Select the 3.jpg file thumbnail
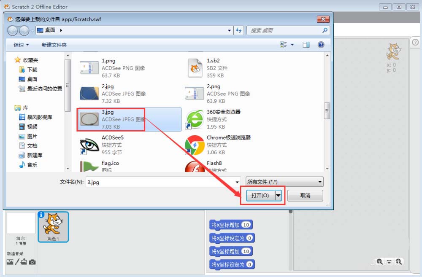 tap(89, 119)
